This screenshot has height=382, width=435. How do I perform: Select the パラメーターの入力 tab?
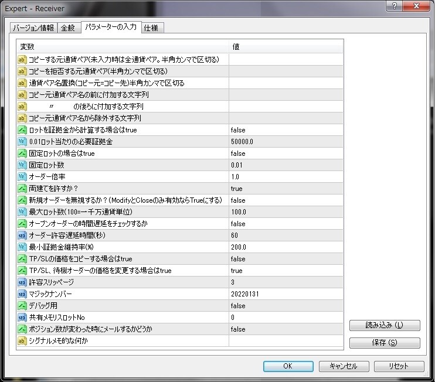point(111,27)
